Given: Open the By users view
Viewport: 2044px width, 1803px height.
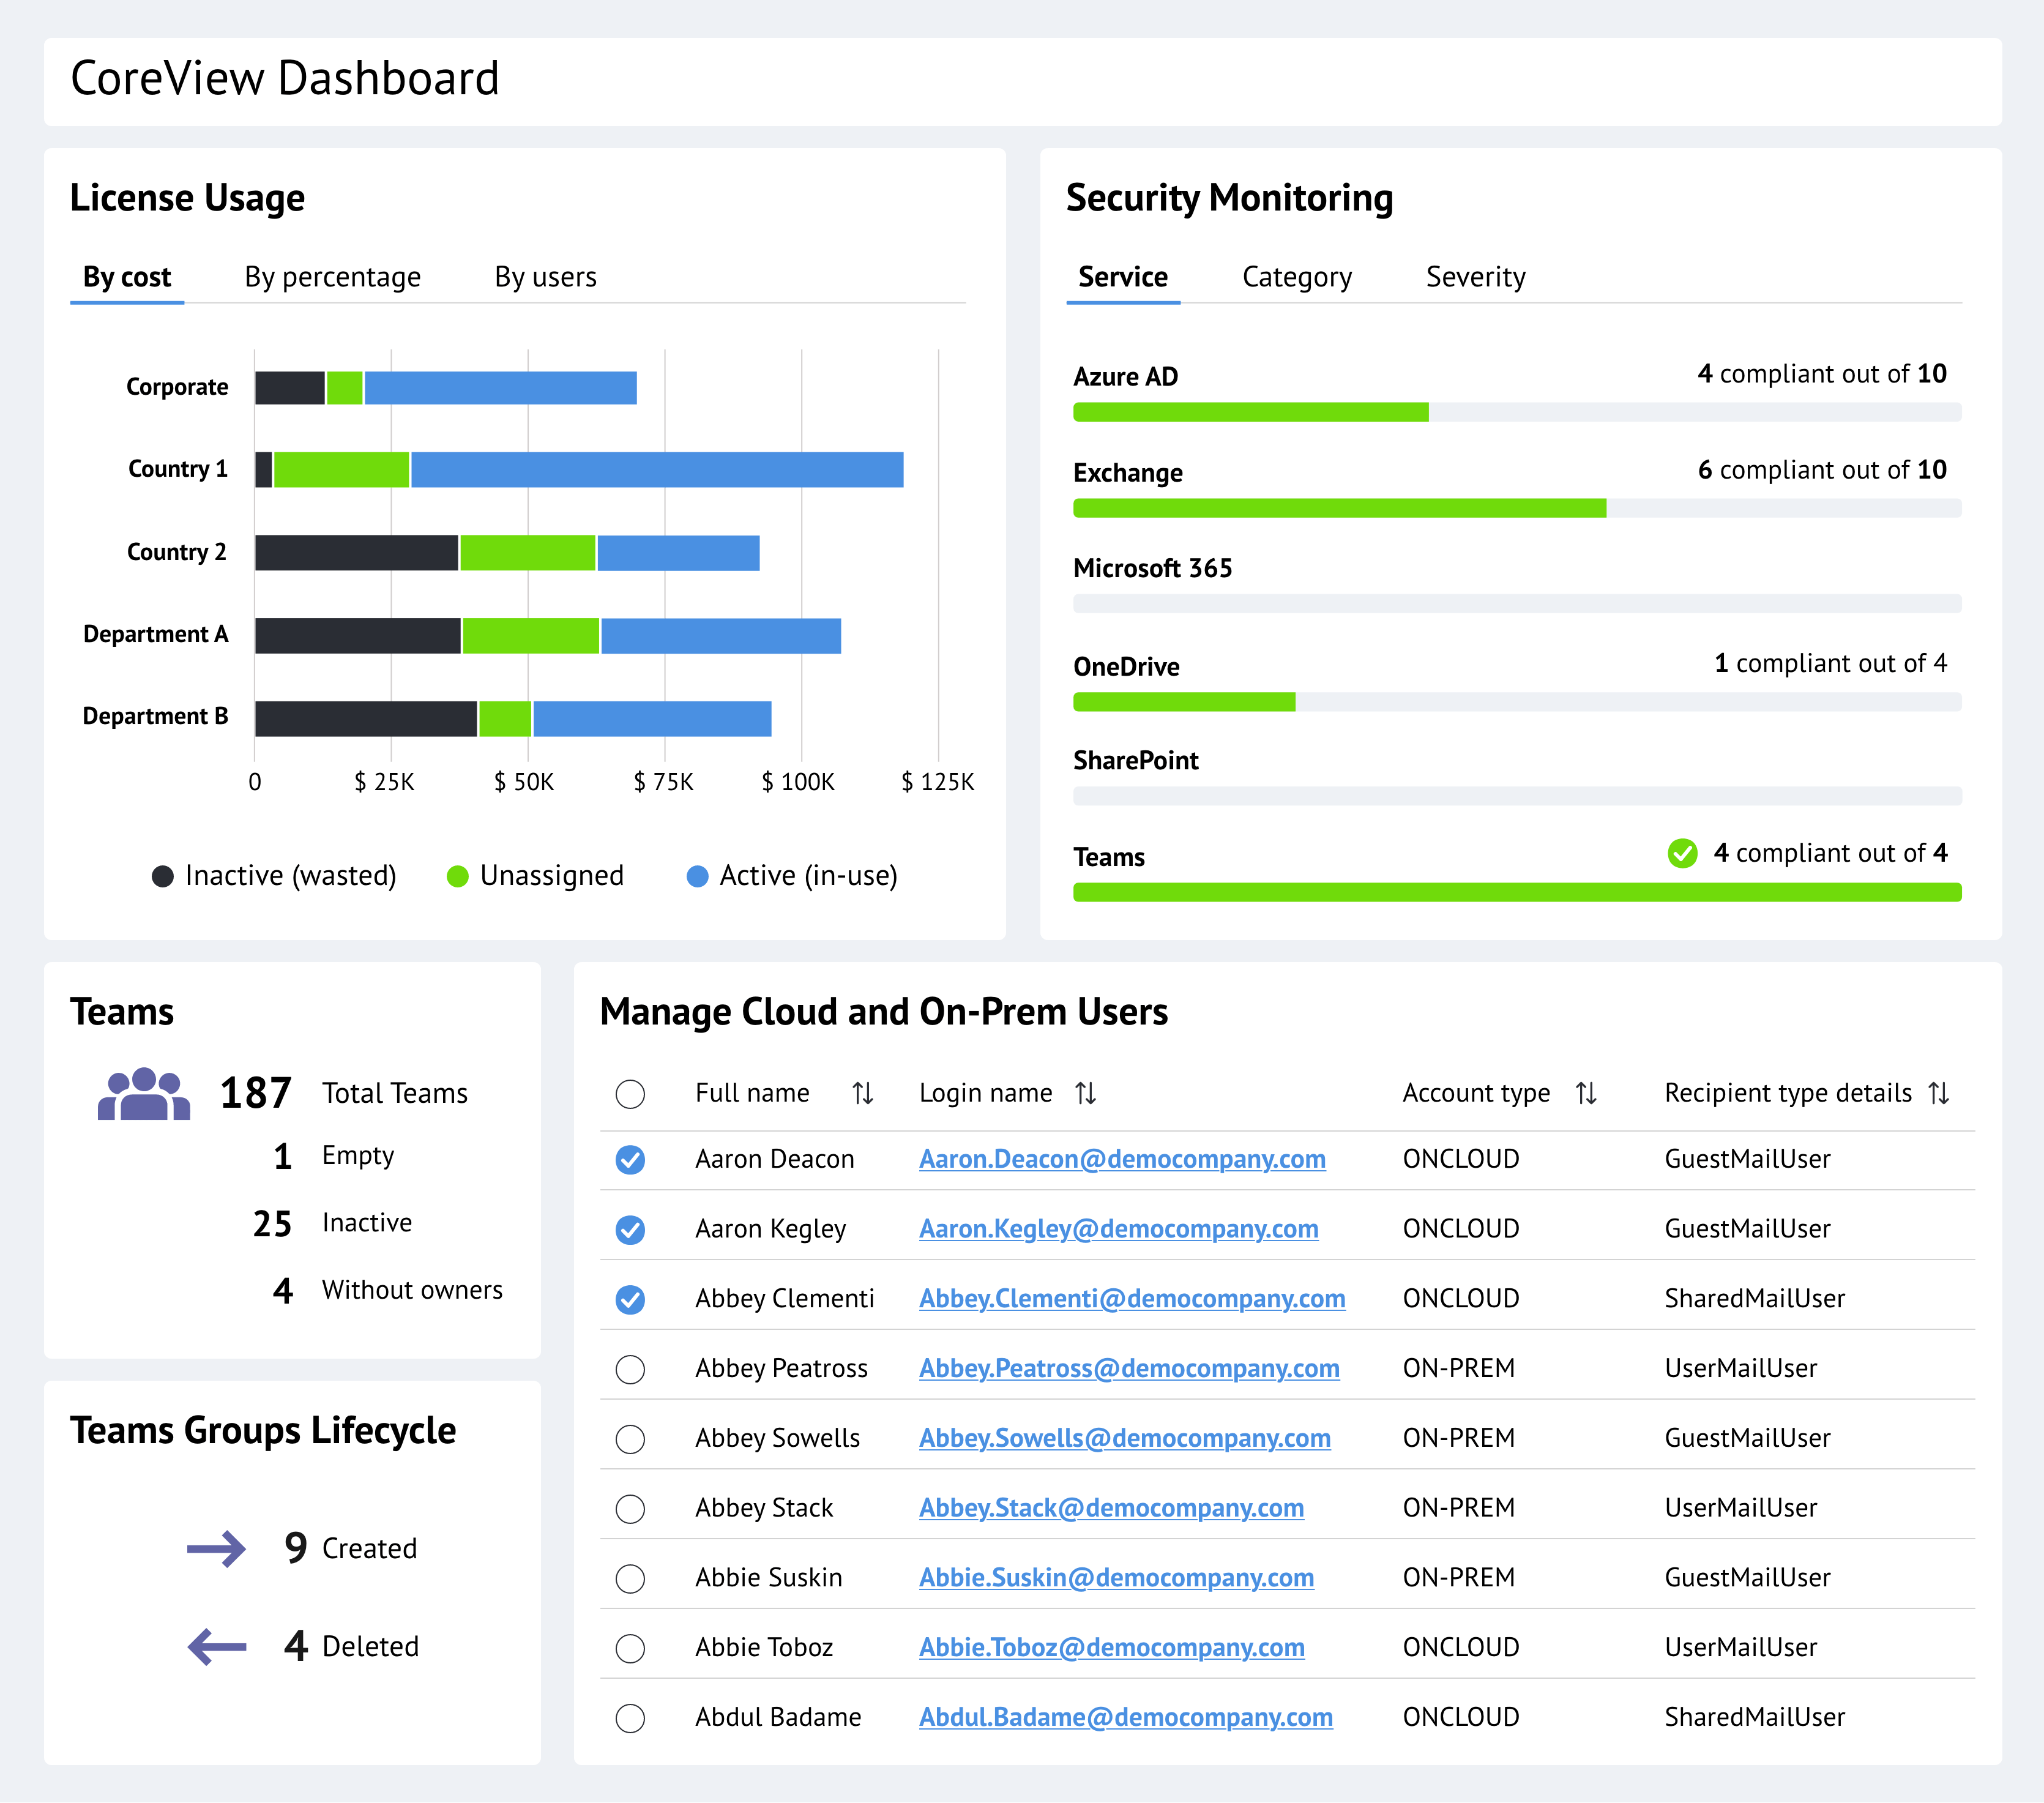Looking at the screenshot, I should (x=546, y=277).
